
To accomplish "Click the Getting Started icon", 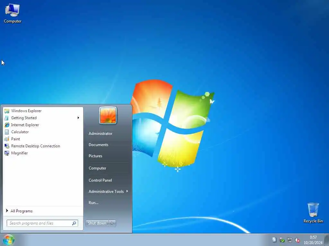I will (x=7, y=118).
